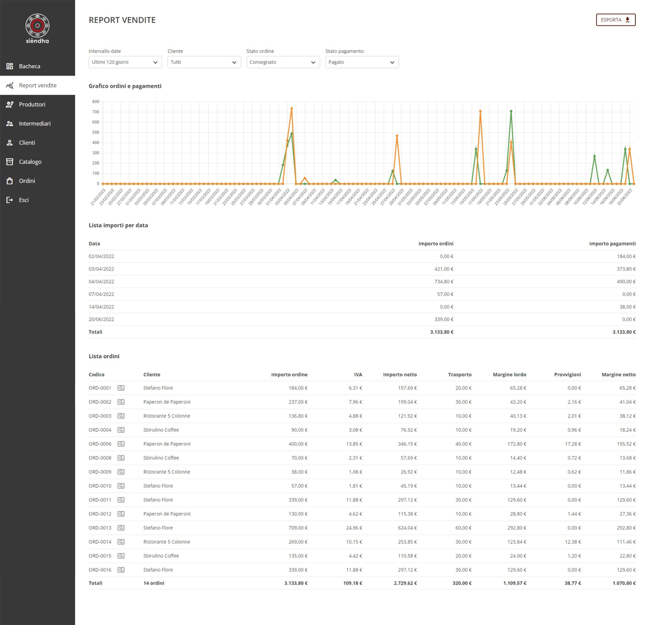This screenshot has height=625, width=647.
Task: Open detail icon for ORD-0004
Action: 121,430
